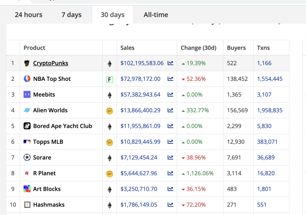This screenshot has width=306, height=215.
Task: Open the Topps MLB sales chart icon
Action: pyautogui.click(x=170, y=142)
